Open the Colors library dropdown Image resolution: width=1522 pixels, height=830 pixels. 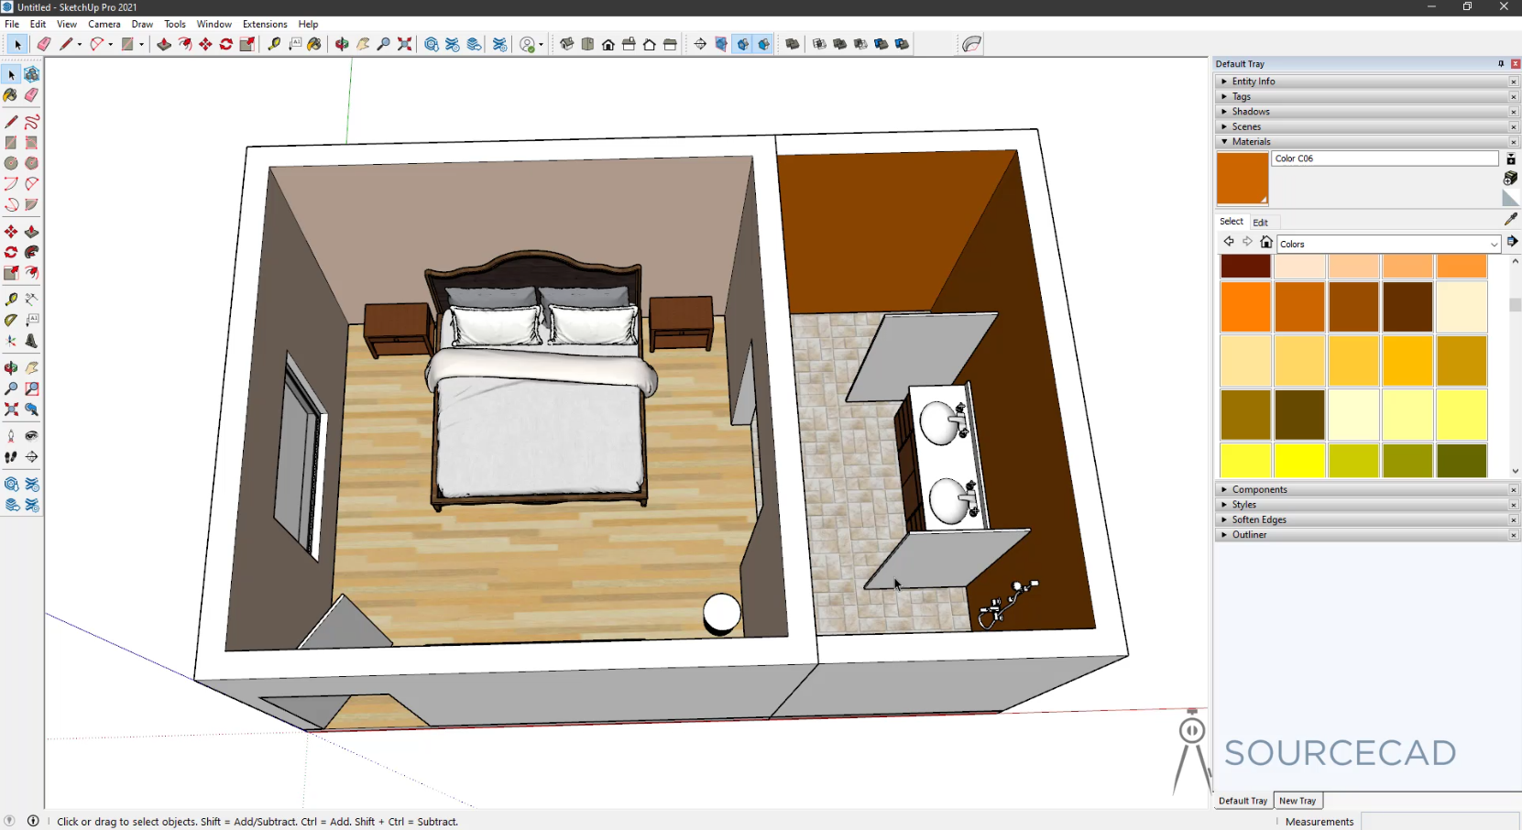tap(1493, 245)
